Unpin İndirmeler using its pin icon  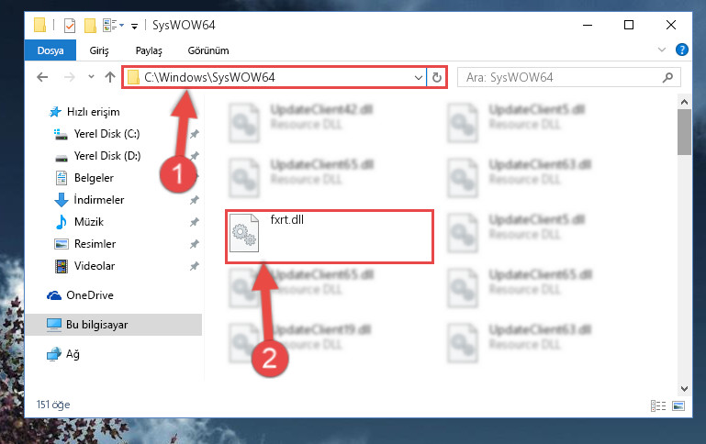click(194, 200)
